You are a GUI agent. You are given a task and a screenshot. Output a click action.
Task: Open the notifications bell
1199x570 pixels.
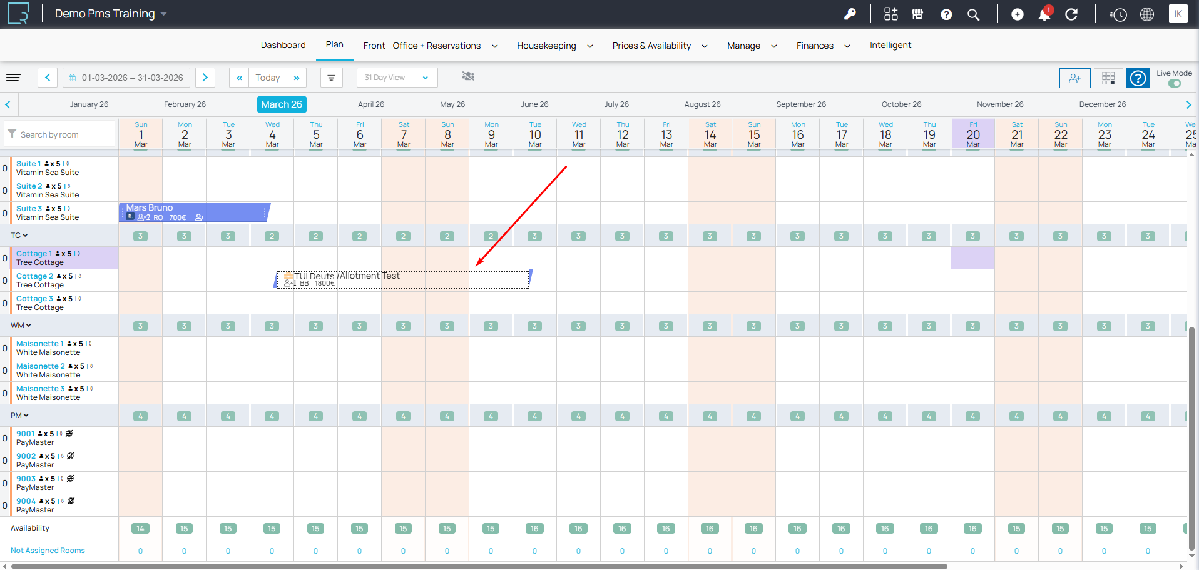click(1044, 14)
